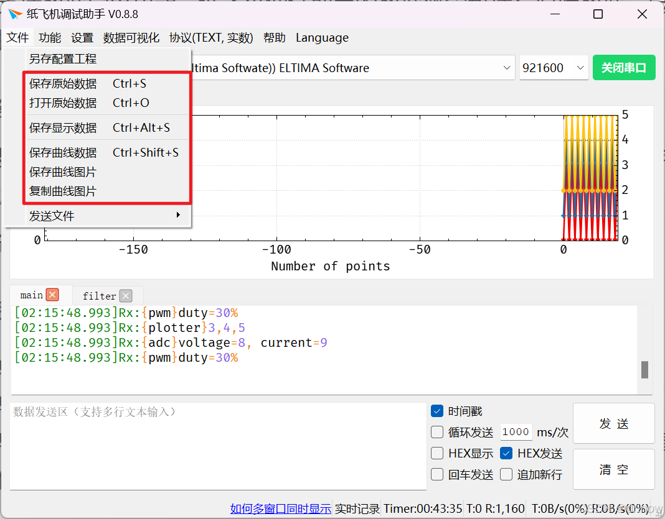
Task: Open the 帮助 menu
Action: 274,38
